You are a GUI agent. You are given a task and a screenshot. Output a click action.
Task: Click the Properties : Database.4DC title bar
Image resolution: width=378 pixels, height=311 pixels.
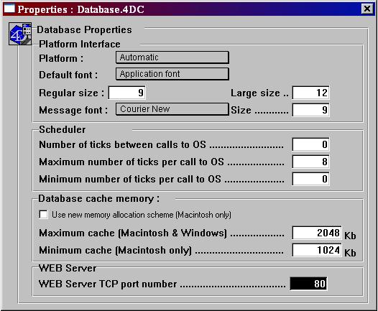188,9
